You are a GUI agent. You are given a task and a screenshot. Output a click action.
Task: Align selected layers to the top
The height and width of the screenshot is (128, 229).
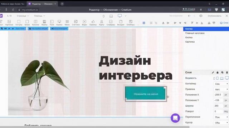(x=192, y=23)
